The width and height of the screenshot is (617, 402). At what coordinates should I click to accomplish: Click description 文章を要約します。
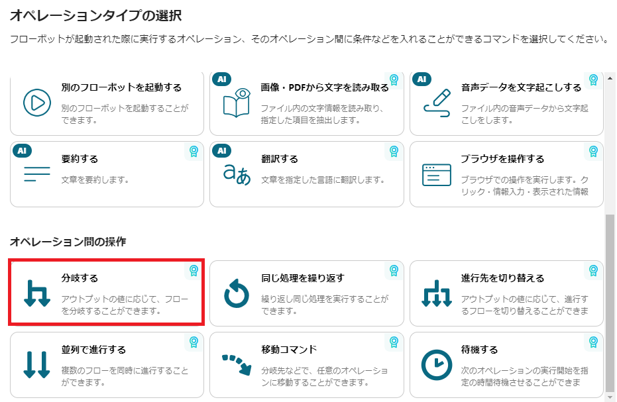95,179
